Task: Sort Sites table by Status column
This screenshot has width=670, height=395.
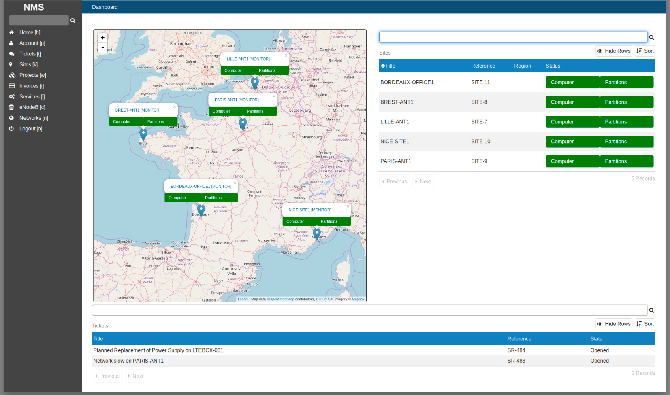Action: (x=553, y=66)
